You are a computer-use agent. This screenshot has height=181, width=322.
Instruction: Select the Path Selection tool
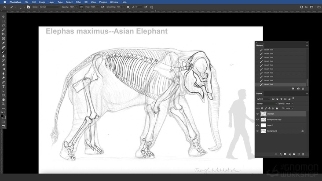[x=3, y=91]
